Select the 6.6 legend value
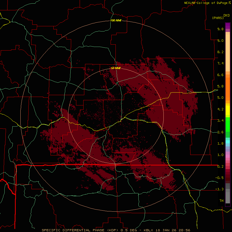 [220, 75]
